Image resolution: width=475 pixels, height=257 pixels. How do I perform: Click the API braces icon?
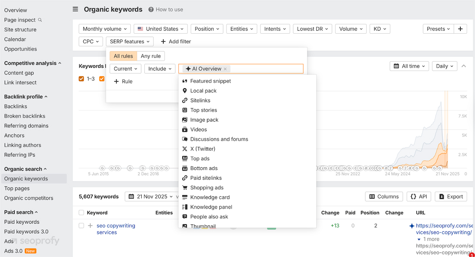pos(412,197)
